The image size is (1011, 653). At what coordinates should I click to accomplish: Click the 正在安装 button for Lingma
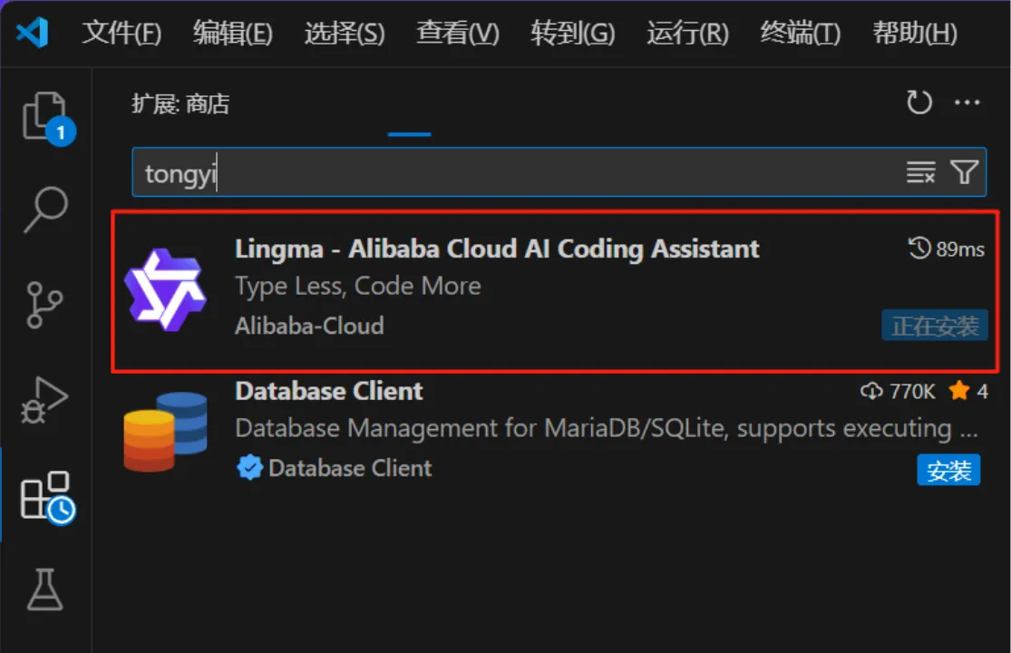coord(934,326)
